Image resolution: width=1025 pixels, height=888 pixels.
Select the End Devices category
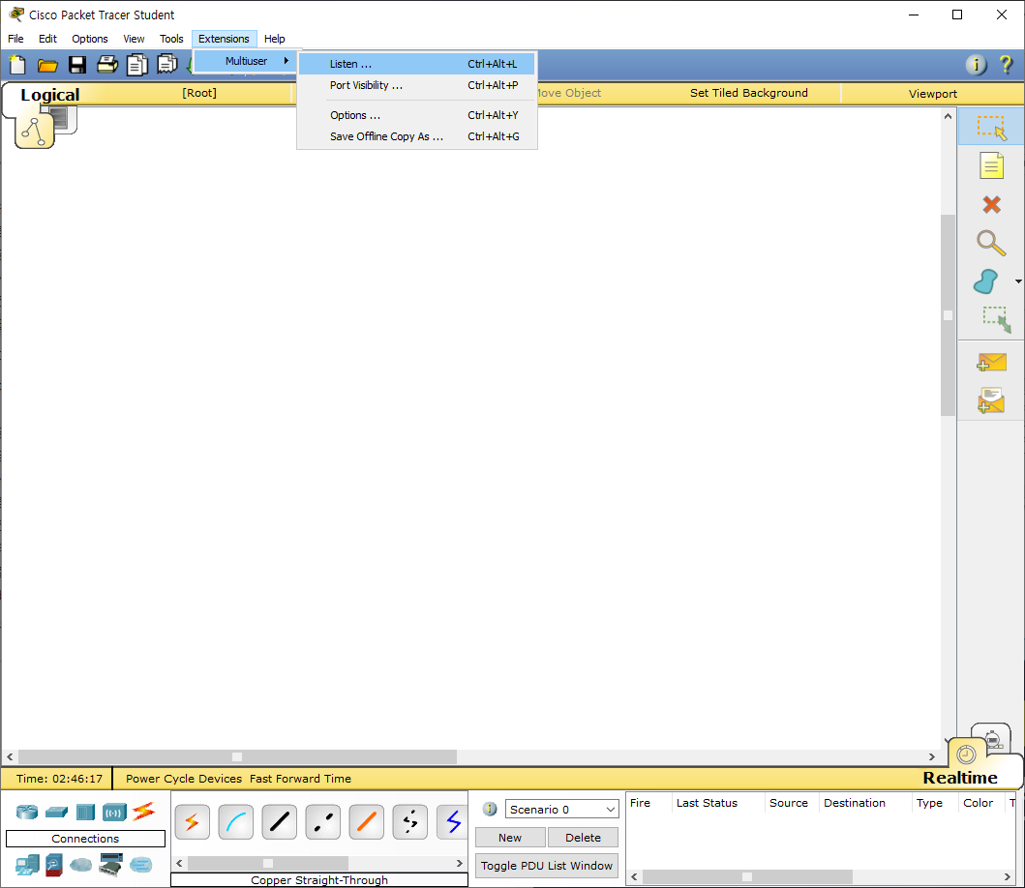click(27, 865)
